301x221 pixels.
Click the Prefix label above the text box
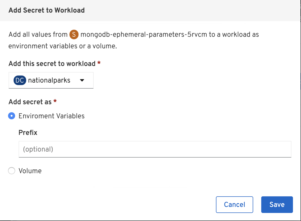pyautogui.click(x=28, y=132)
